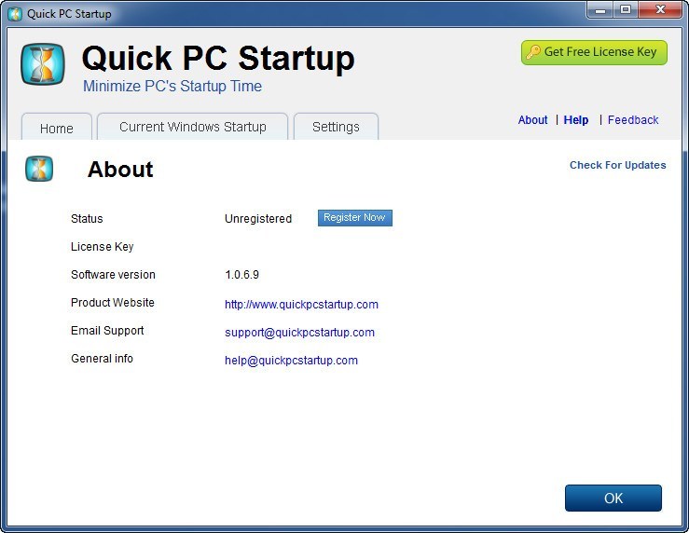Click the Unregistered status text
Image resolution: width=689 pixels, height=533 pixels.
(258, 219)
